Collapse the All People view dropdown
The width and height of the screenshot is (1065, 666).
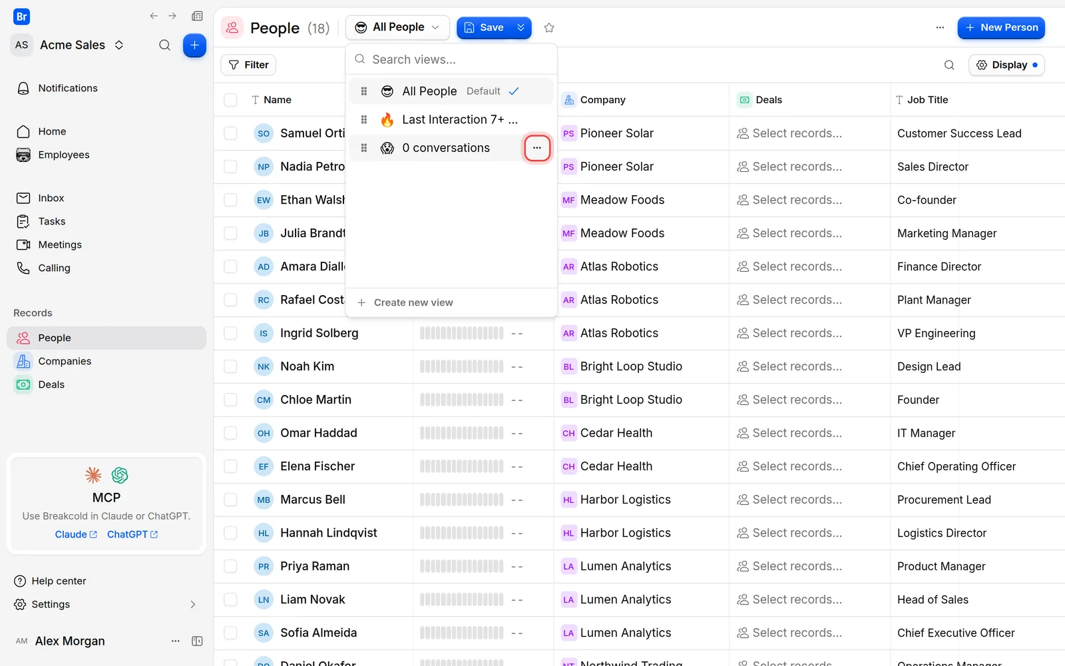(x=397, y=27)
